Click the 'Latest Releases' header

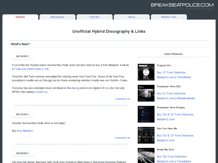click(x=174, y=54)
